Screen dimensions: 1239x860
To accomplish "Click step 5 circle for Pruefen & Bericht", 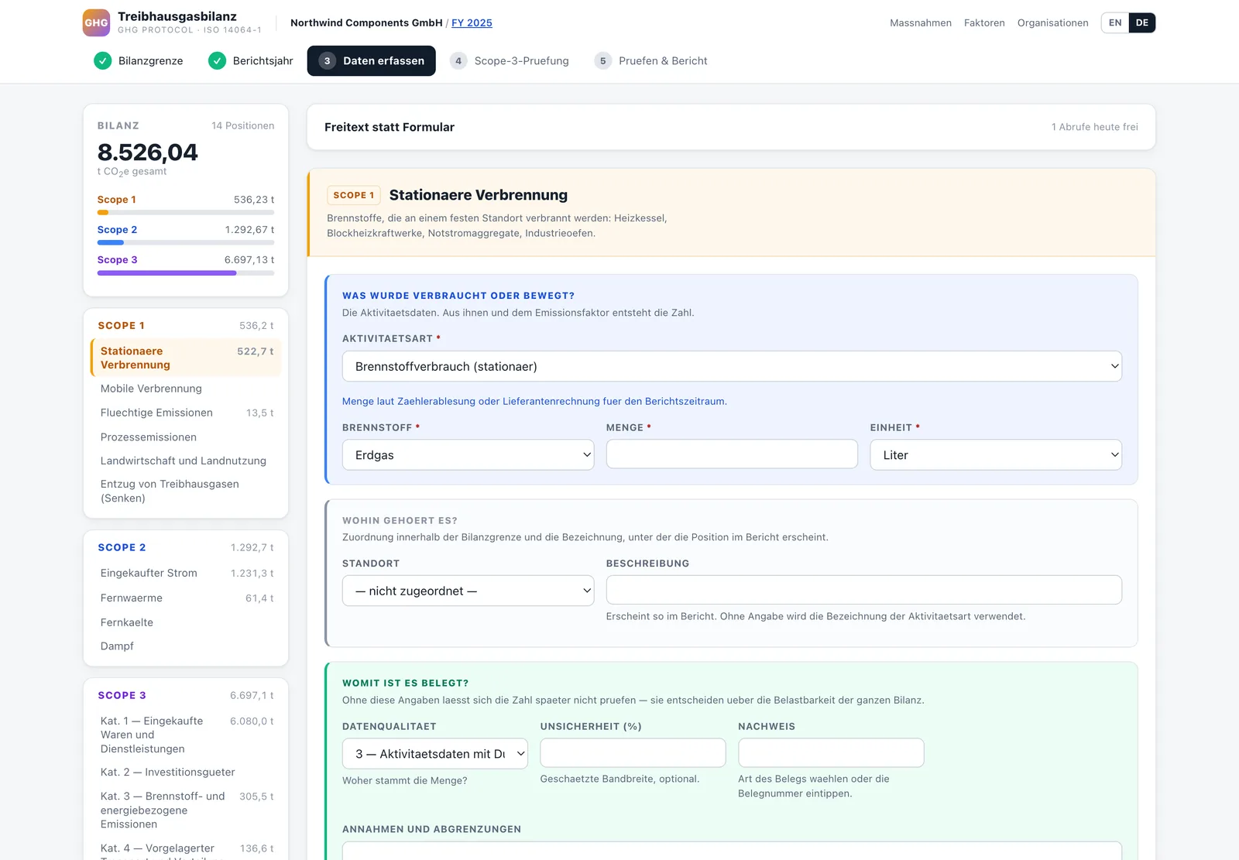I will [x=602, y=60].
